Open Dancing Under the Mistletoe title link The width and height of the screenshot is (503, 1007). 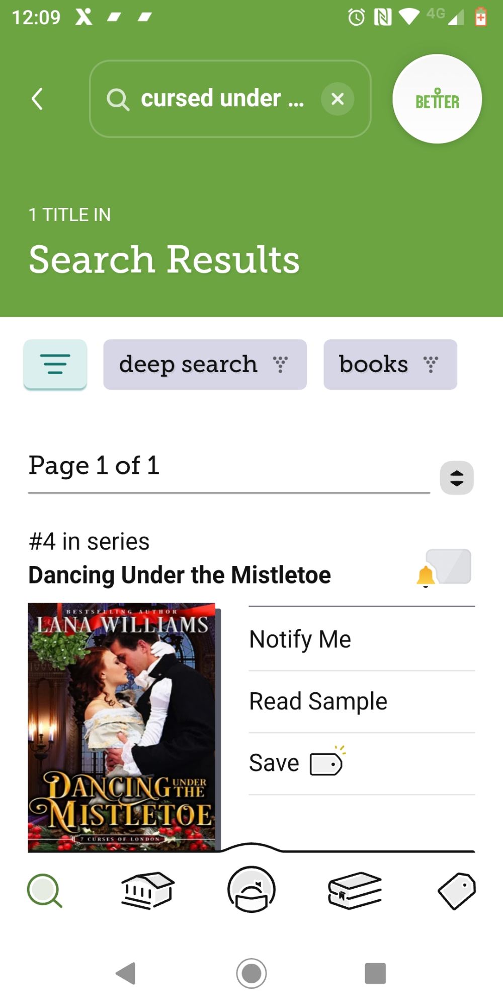[180, 575]
